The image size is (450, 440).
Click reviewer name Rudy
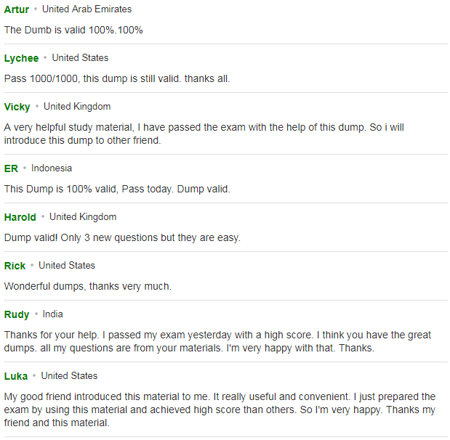(17, 314)
